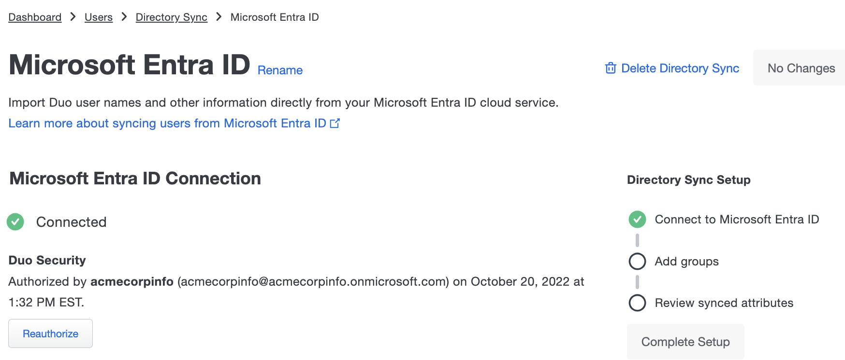Expand the Directory Sync Setup Add groups step
845x360 pixels.
pos(686,261)
